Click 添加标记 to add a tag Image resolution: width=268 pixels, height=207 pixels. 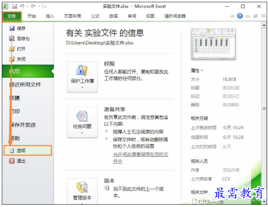231,96
